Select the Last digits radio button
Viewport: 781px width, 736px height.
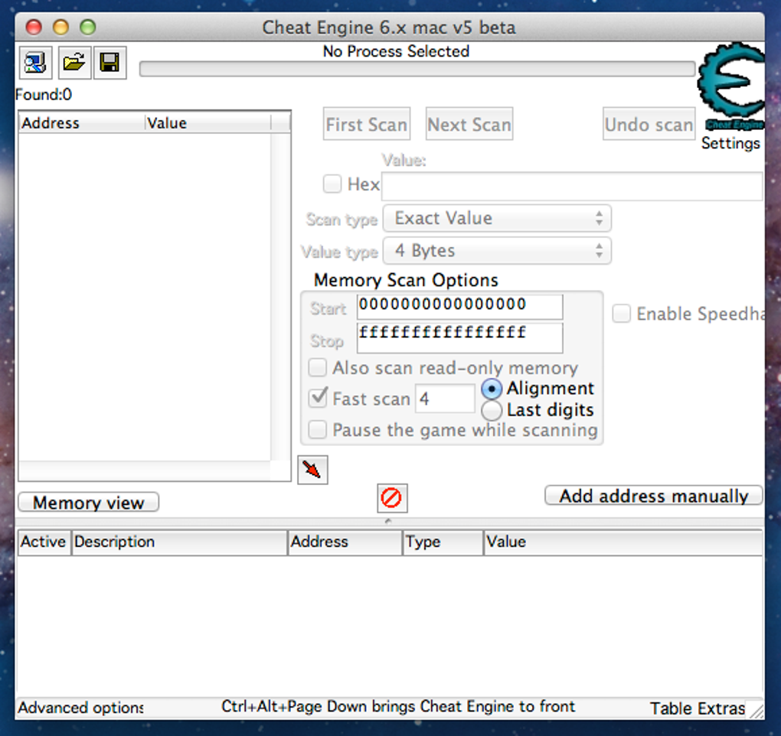pyautogui.click(x=492, y=411)
